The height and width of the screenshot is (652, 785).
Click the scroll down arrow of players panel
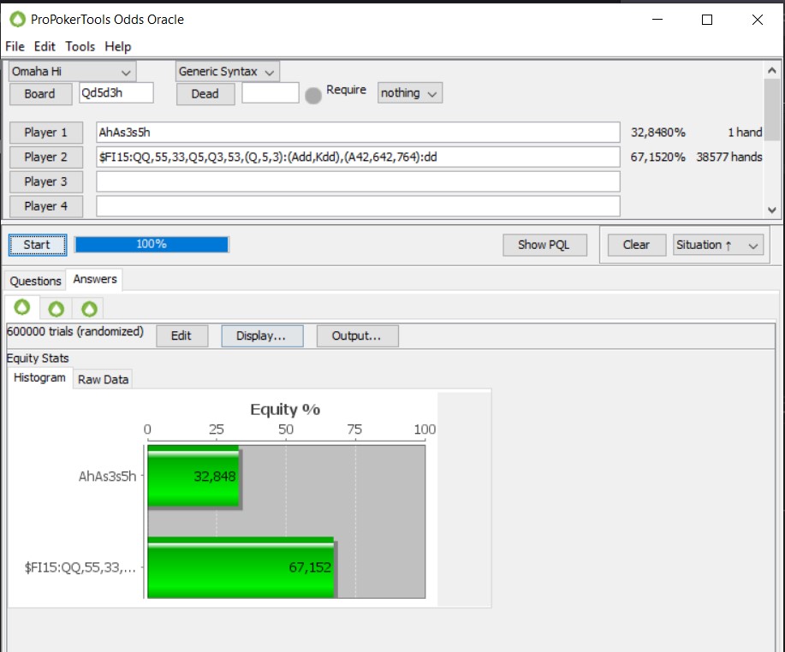click(772, 210)
